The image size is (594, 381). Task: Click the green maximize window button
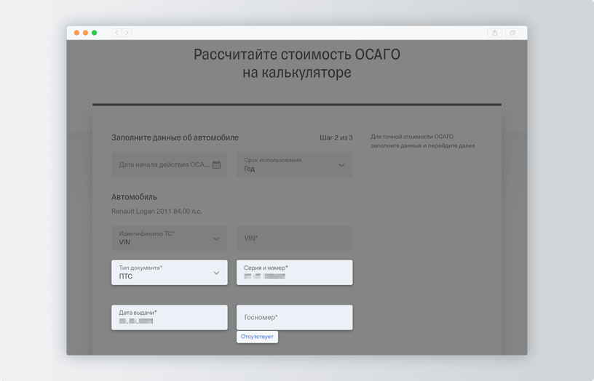(x=95, y=33)
